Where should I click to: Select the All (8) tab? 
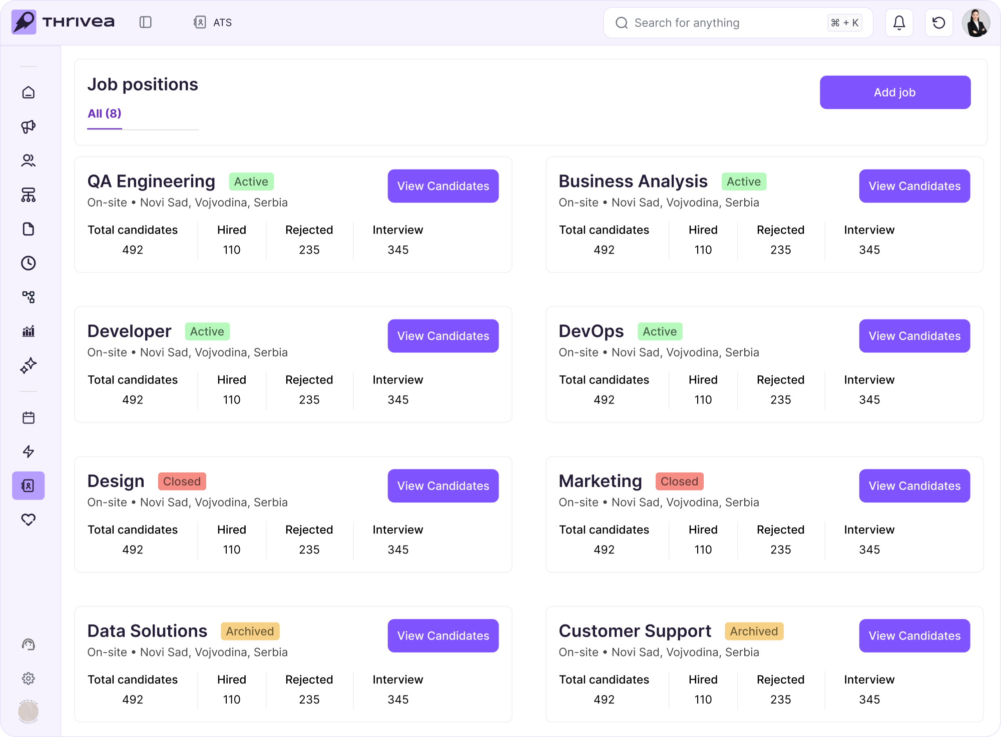105,113
